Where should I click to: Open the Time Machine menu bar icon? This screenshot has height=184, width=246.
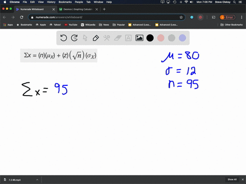point(175,2)
